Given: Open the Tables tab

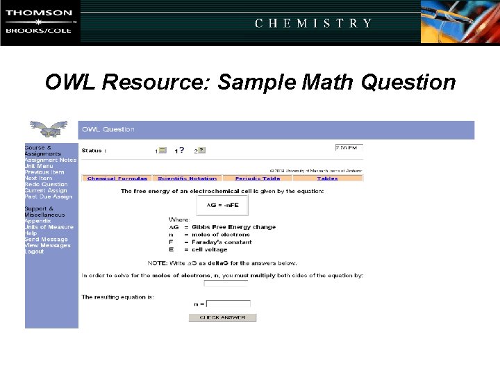Looking at the screenshot, I should tap(328, 178).
